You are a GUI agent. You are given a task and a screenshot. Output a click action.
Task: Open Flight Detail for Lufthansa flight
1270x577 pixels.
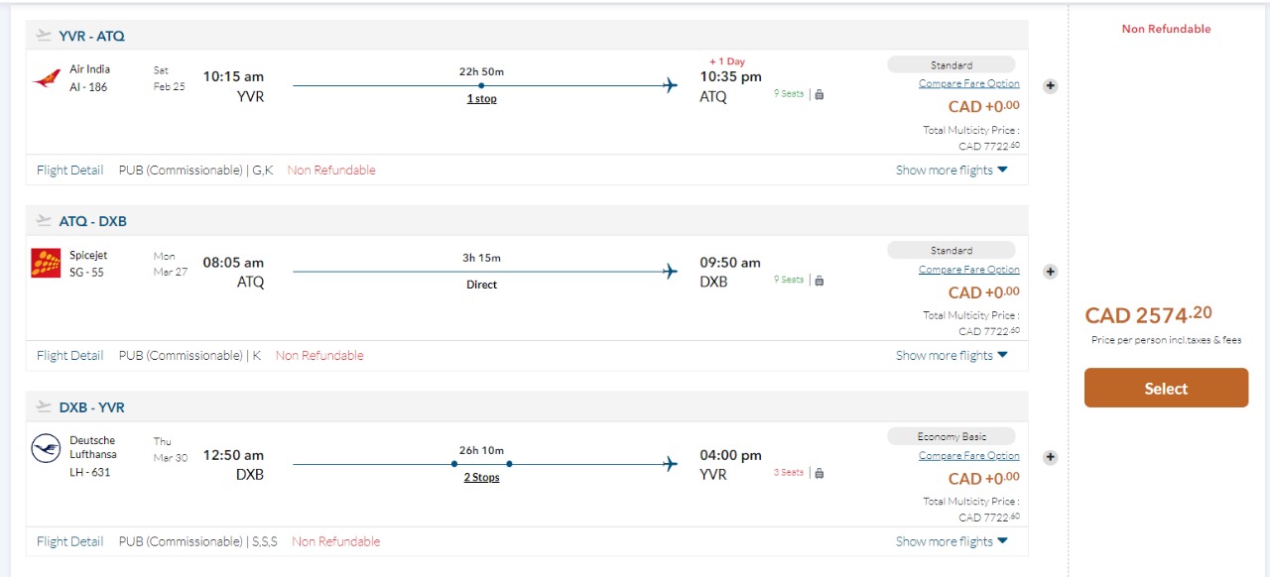pos(69,541)
